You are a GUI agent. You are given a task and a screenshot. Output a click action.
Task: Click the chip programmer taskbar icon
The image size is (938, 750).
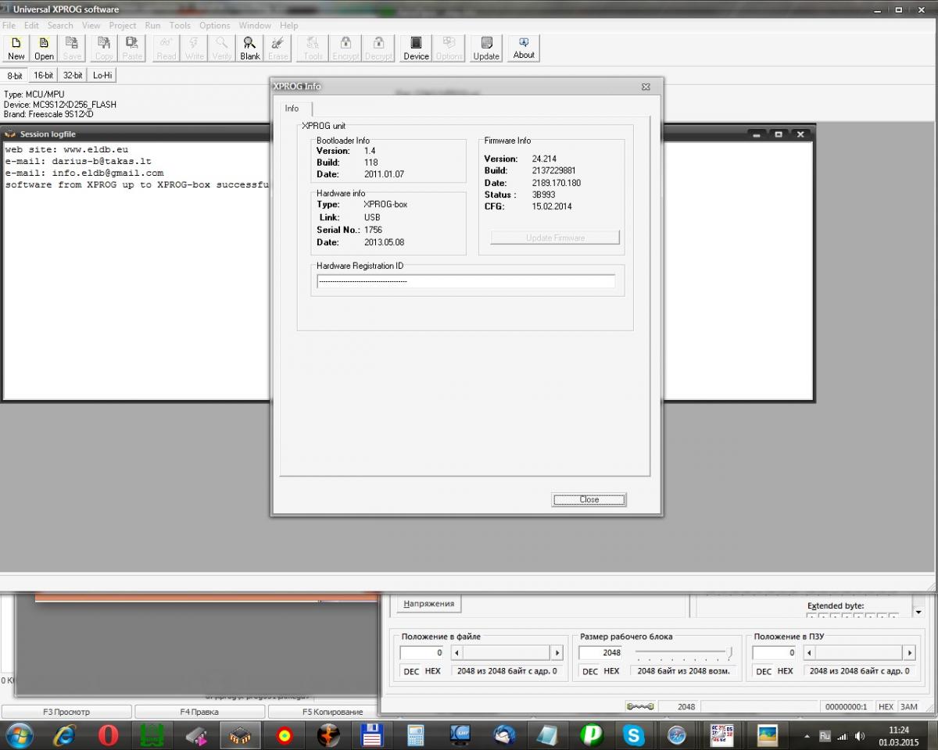(x=240, y=735)
